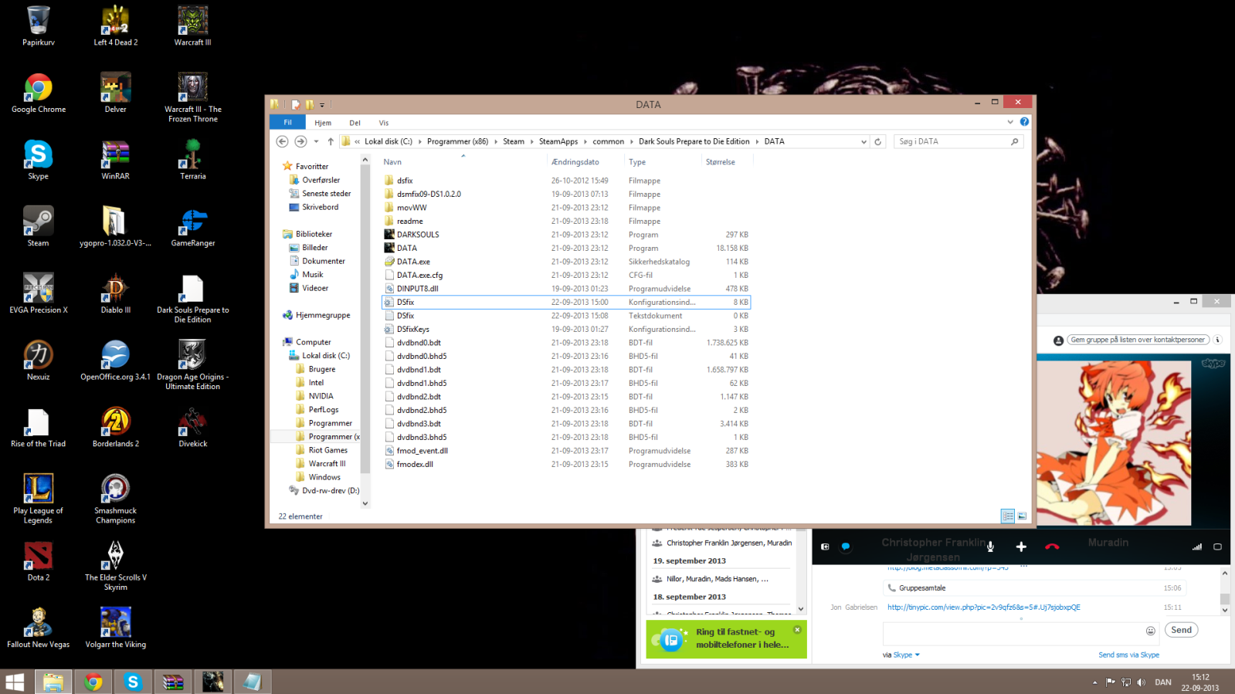This screenshot has width=1235, height=694.
Task: Open Explorer help question mark icon
Action: click(x=1024, y=122)
